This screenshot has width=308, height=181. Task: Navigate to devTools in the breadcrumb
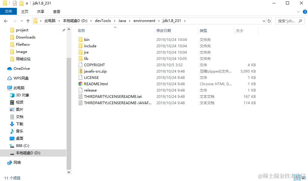tap(103, 21)
